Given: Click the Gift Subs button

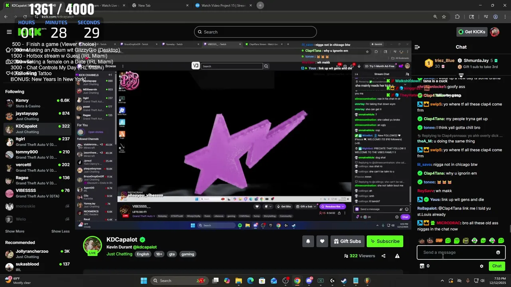Looking at the screenshot, I should coord(347,241).
